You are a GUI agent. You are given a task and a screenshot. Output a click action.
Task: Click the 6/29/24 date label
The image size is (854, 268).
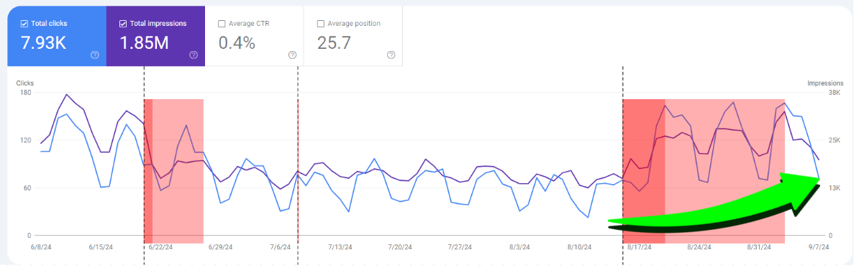pos(221,246)
